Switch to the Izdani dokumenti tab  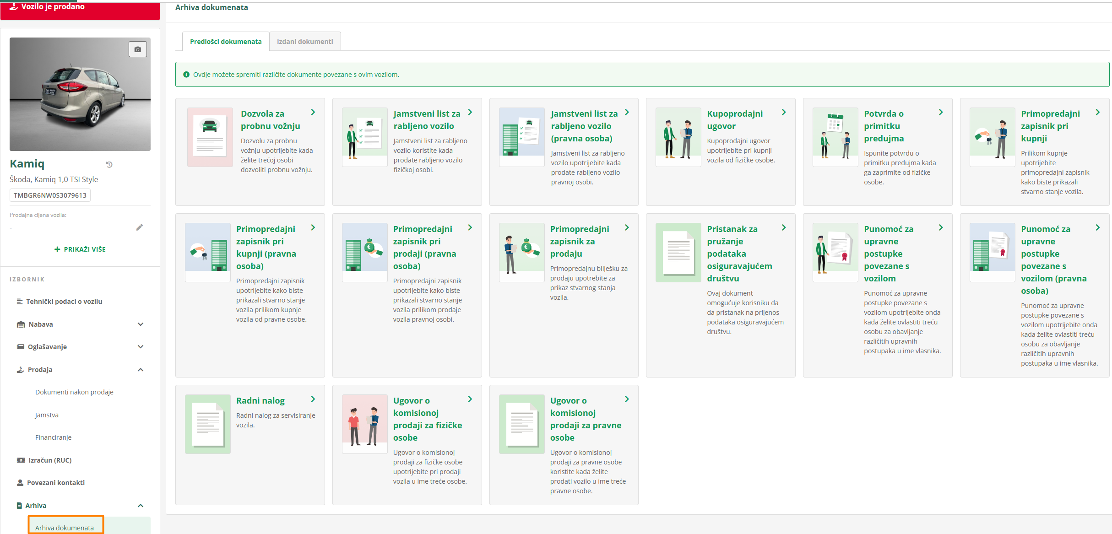(x=305, y=42)
